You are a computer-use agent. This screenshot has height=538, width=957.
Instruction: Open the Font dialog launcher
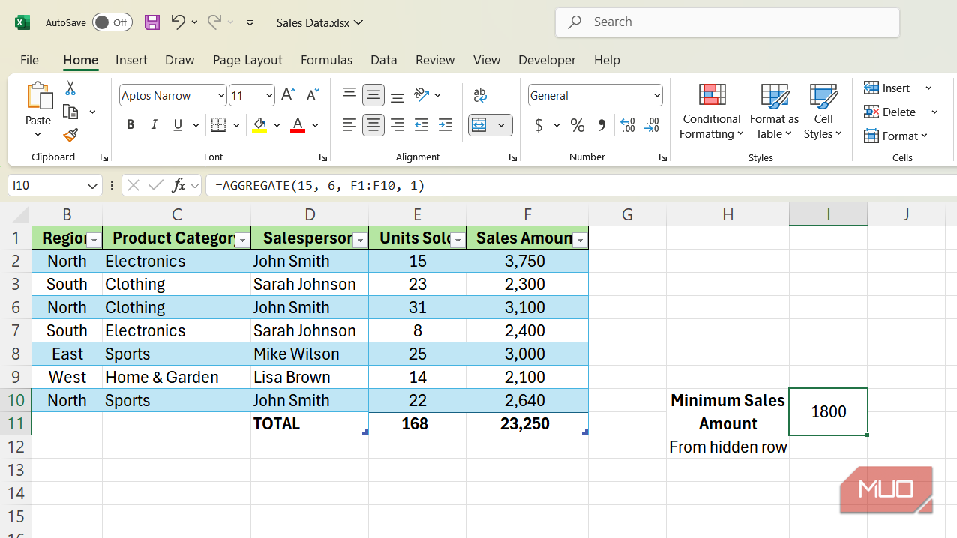coord(322,157)
